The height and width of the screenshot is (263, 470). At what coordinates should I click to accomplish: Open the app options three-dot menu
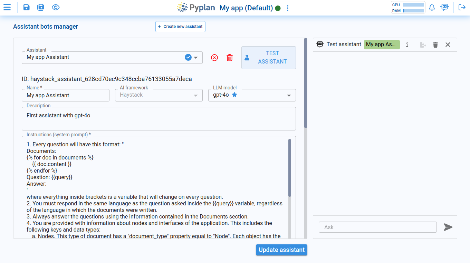[x=288, y=8]
